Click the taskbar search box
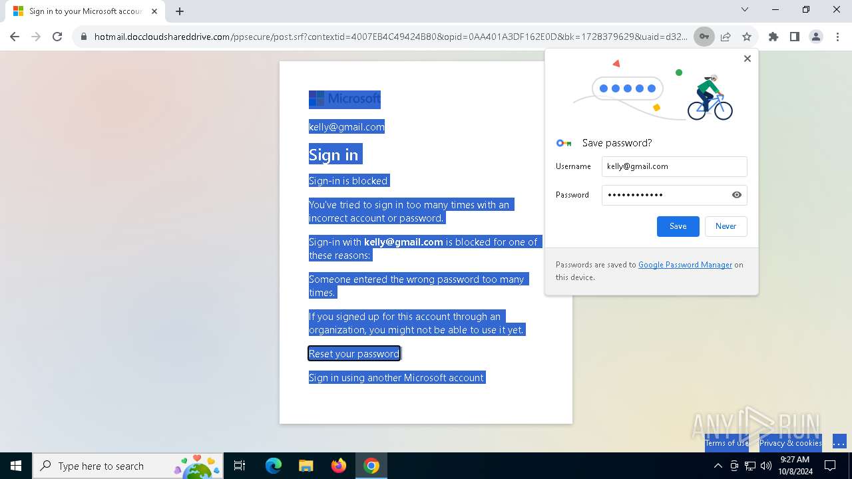Viewport: 852px width, 479px height. pos(128,466)
